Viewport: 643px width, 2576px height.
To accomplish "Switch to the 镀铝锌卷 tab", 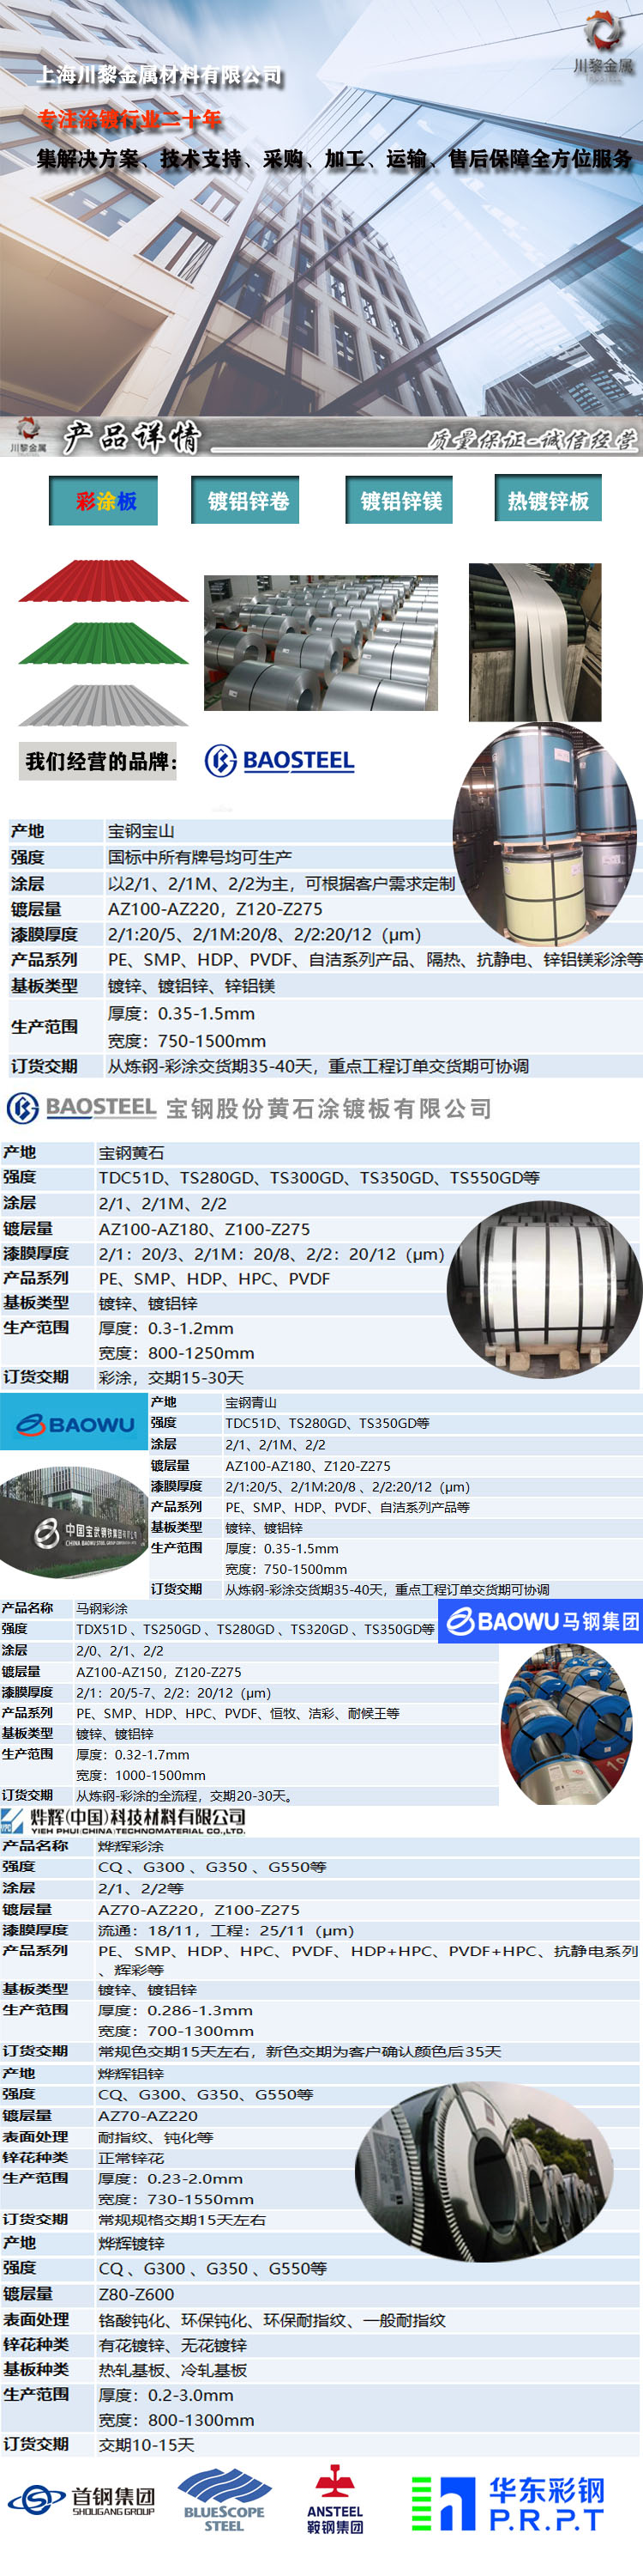I will pos(247,501).
